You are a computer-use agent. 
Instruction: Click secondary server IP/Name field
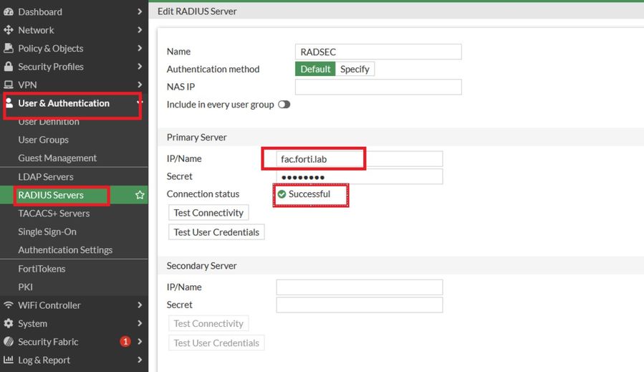360,287
